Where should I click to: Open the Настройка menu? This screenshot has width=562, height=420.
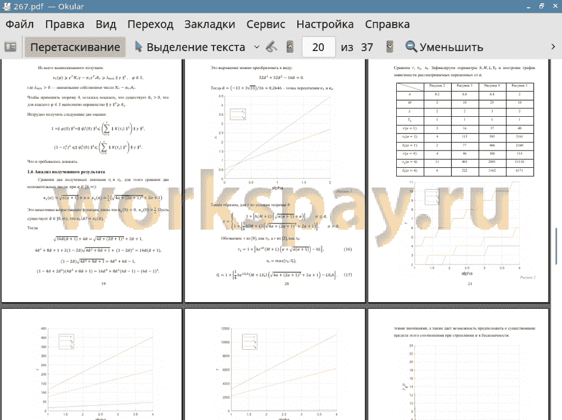(325, 24)
